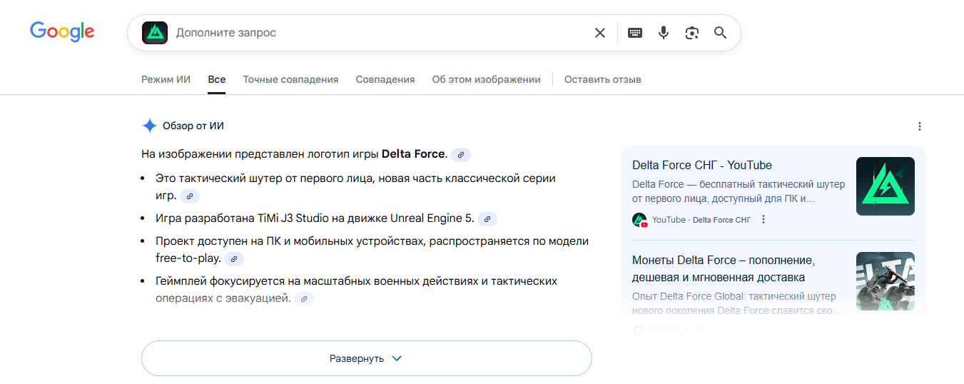This screenshot has height=384, width=964.
Task: Click source link icon after Unreal Engine 5
Action: click(487, 219)
